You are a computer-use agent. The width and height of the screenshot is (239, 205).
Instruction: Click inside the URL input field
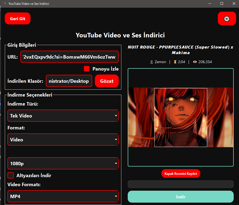tap(69, 57)
